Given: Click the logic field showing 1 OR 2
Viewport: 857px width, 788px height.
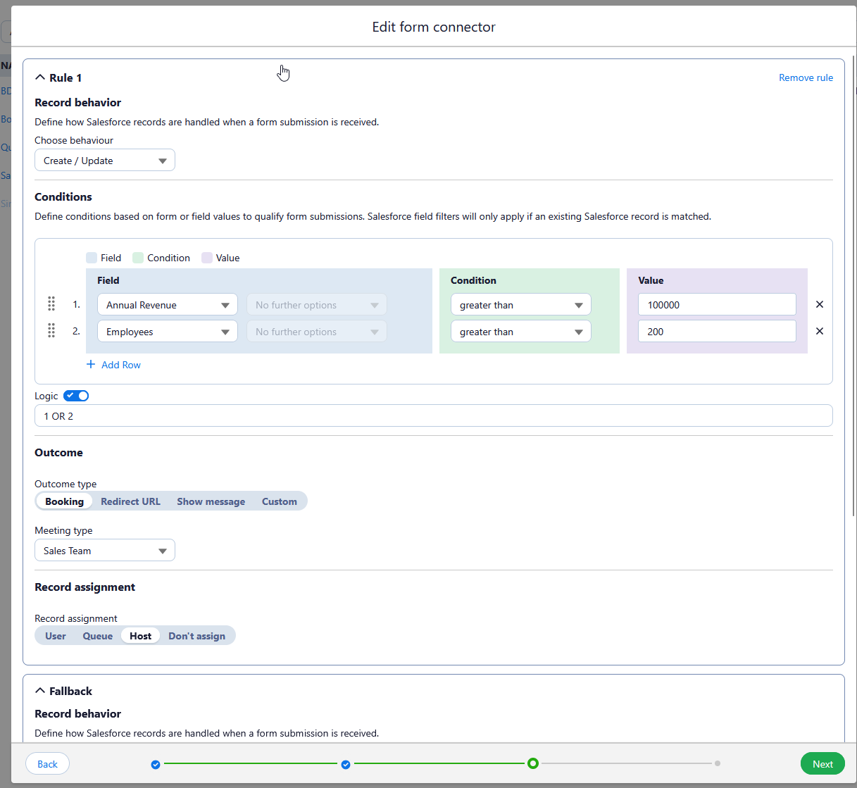Looking at the screenshot, I should pos(434,415).
